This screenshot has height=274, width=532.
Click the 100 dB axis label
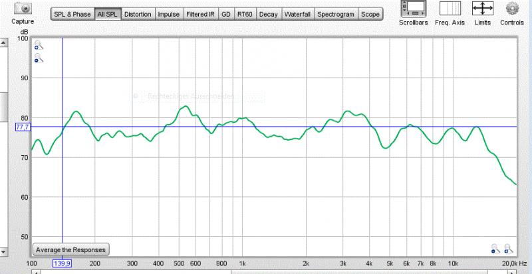click(23, 38)
